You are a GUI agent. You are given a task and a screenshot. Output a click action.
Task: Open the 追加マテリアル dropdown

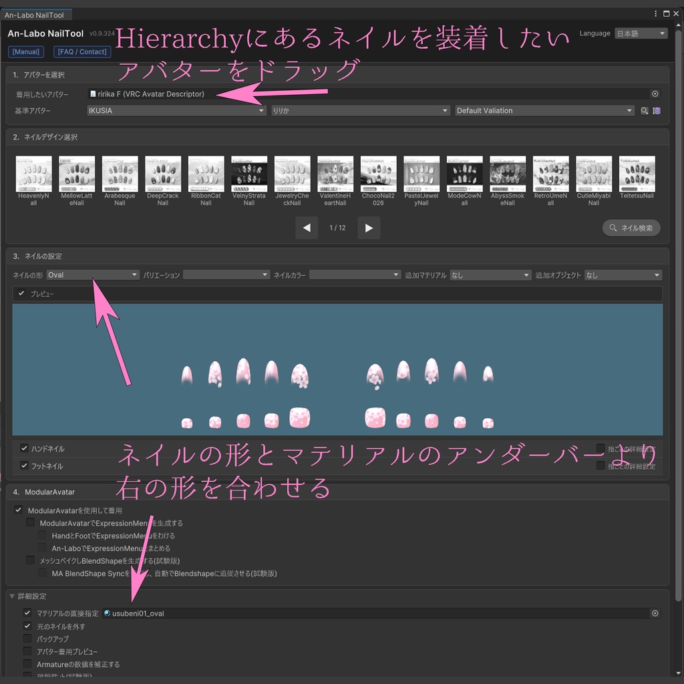coord(490,275)
